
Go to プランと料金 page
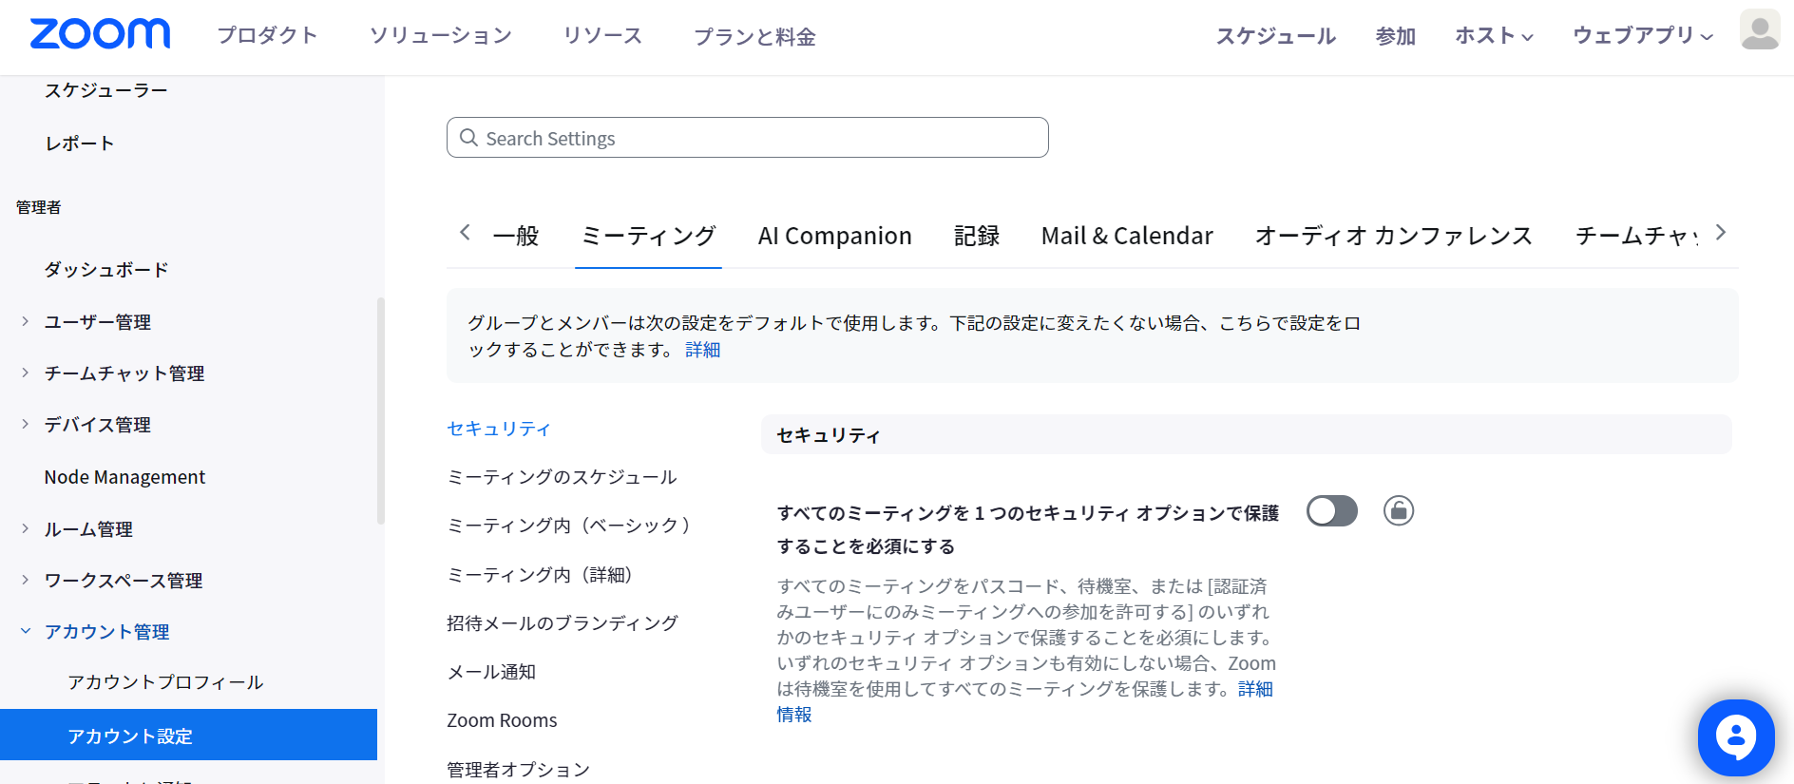click(754, 36)
